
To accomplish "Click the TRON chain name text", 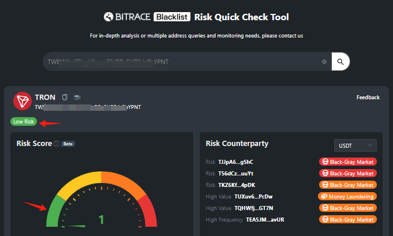I will pos(45,97).
